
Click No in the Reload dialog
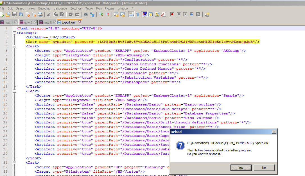coord(264,168)
